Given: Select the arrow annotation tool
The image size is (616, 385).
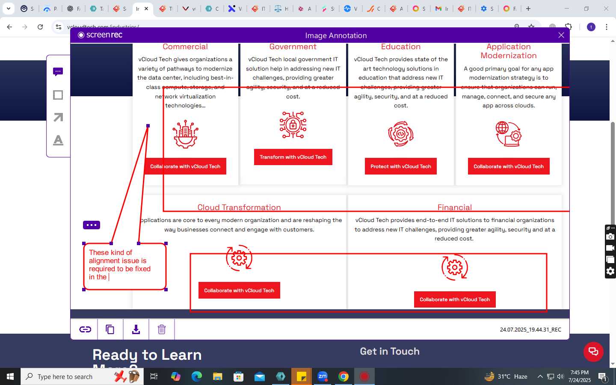Looking at the screenshot, I should (58, 117).
